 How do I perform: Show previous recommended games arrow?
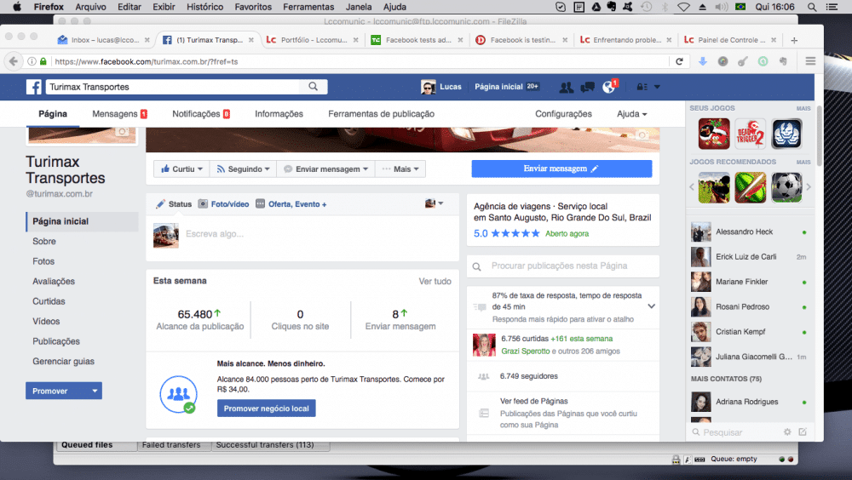692,186
